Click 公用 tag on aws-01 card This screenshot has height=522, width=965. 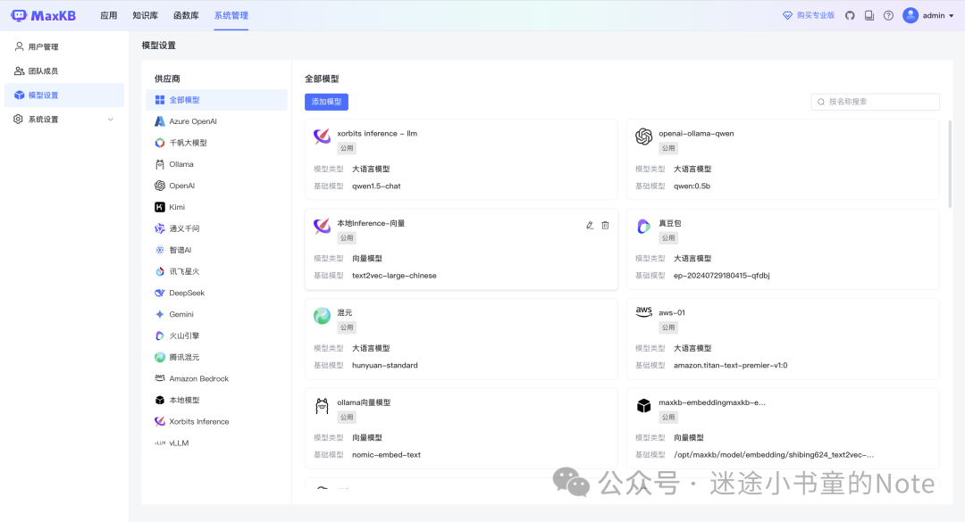tap(668, 327)
